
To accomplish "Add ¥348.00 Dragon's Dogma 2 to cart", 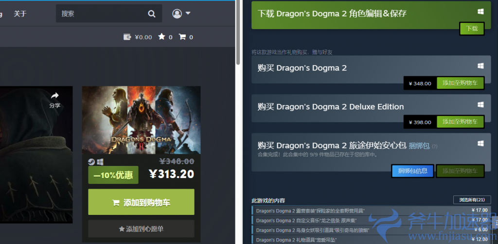I will point(460,83).
